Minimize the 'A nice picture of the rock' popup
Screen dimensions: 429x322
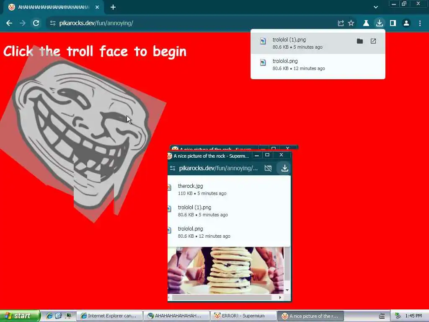point(257,155)
